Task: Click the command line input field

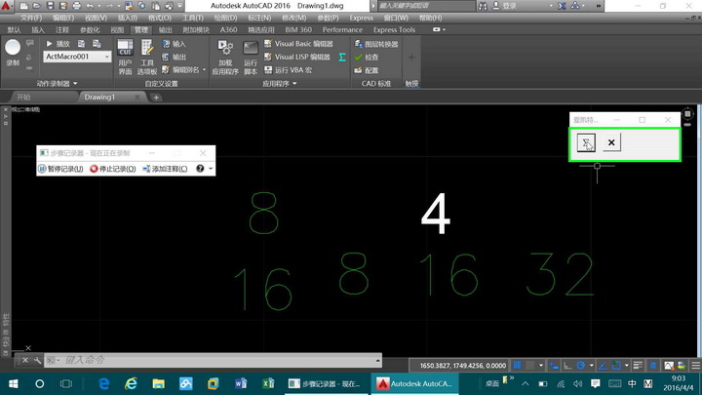Action: coord(195,361)
